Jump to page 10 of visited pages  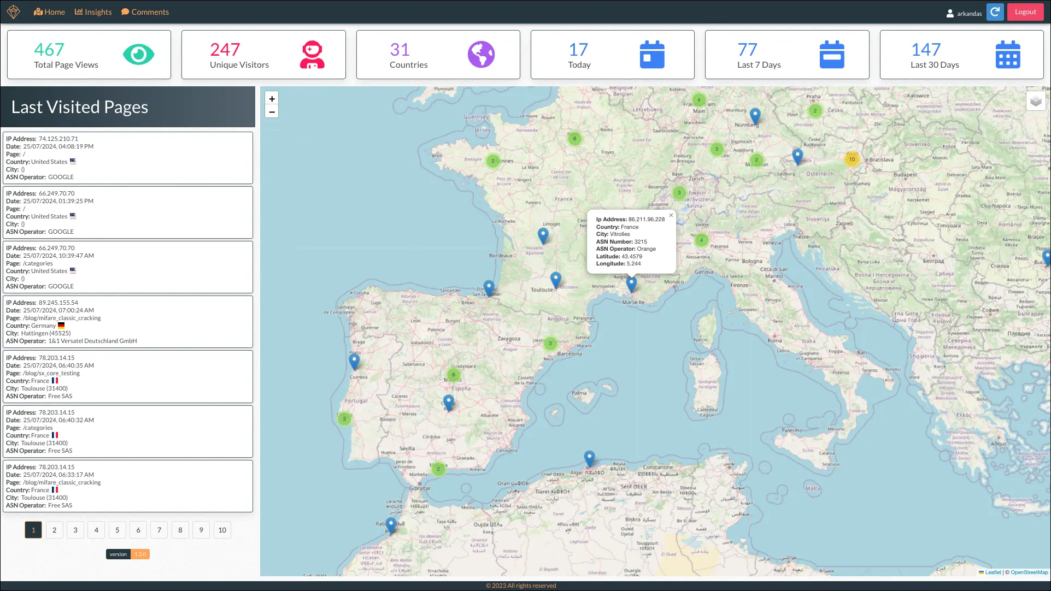[222, 530]
